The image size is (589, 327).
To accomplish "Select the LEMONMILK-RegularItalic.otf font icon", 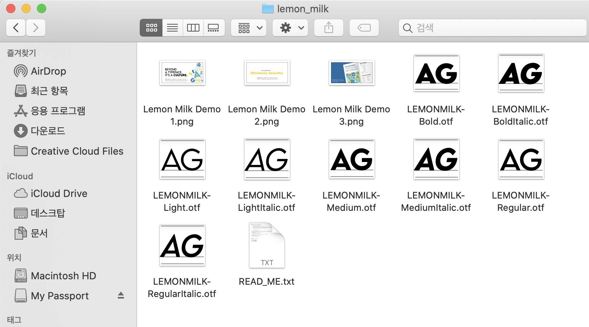I will point(182,245).
